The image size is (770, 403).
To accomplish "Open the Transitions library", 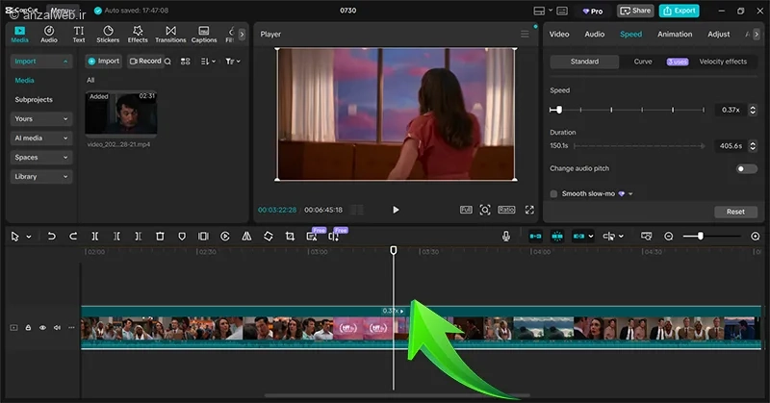I will coord(170,35).
